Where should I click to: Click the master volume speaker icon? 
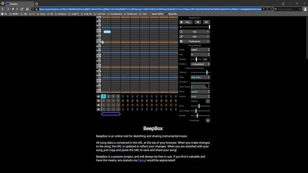(181, 27)
